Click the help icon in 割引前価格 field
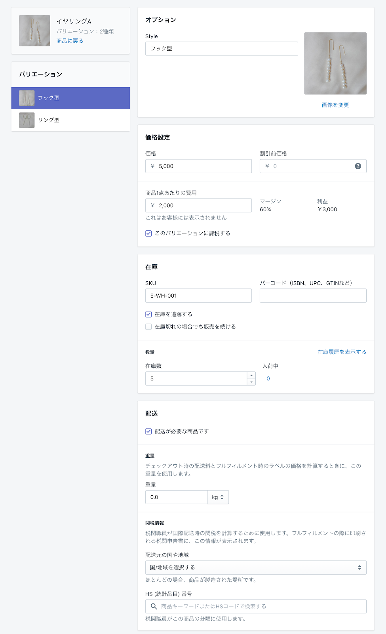The height and width of the screenshot is (634, 386). 358,166
